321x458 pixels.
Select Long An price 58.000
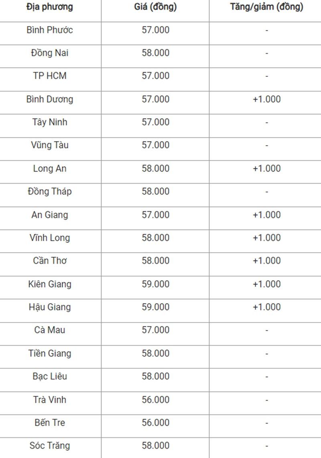[x=155, y=168]
